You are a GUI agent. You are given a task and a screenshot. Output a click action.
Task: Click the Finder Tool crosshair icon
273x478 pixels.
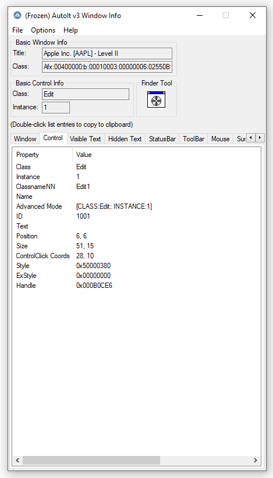[156, 99]
